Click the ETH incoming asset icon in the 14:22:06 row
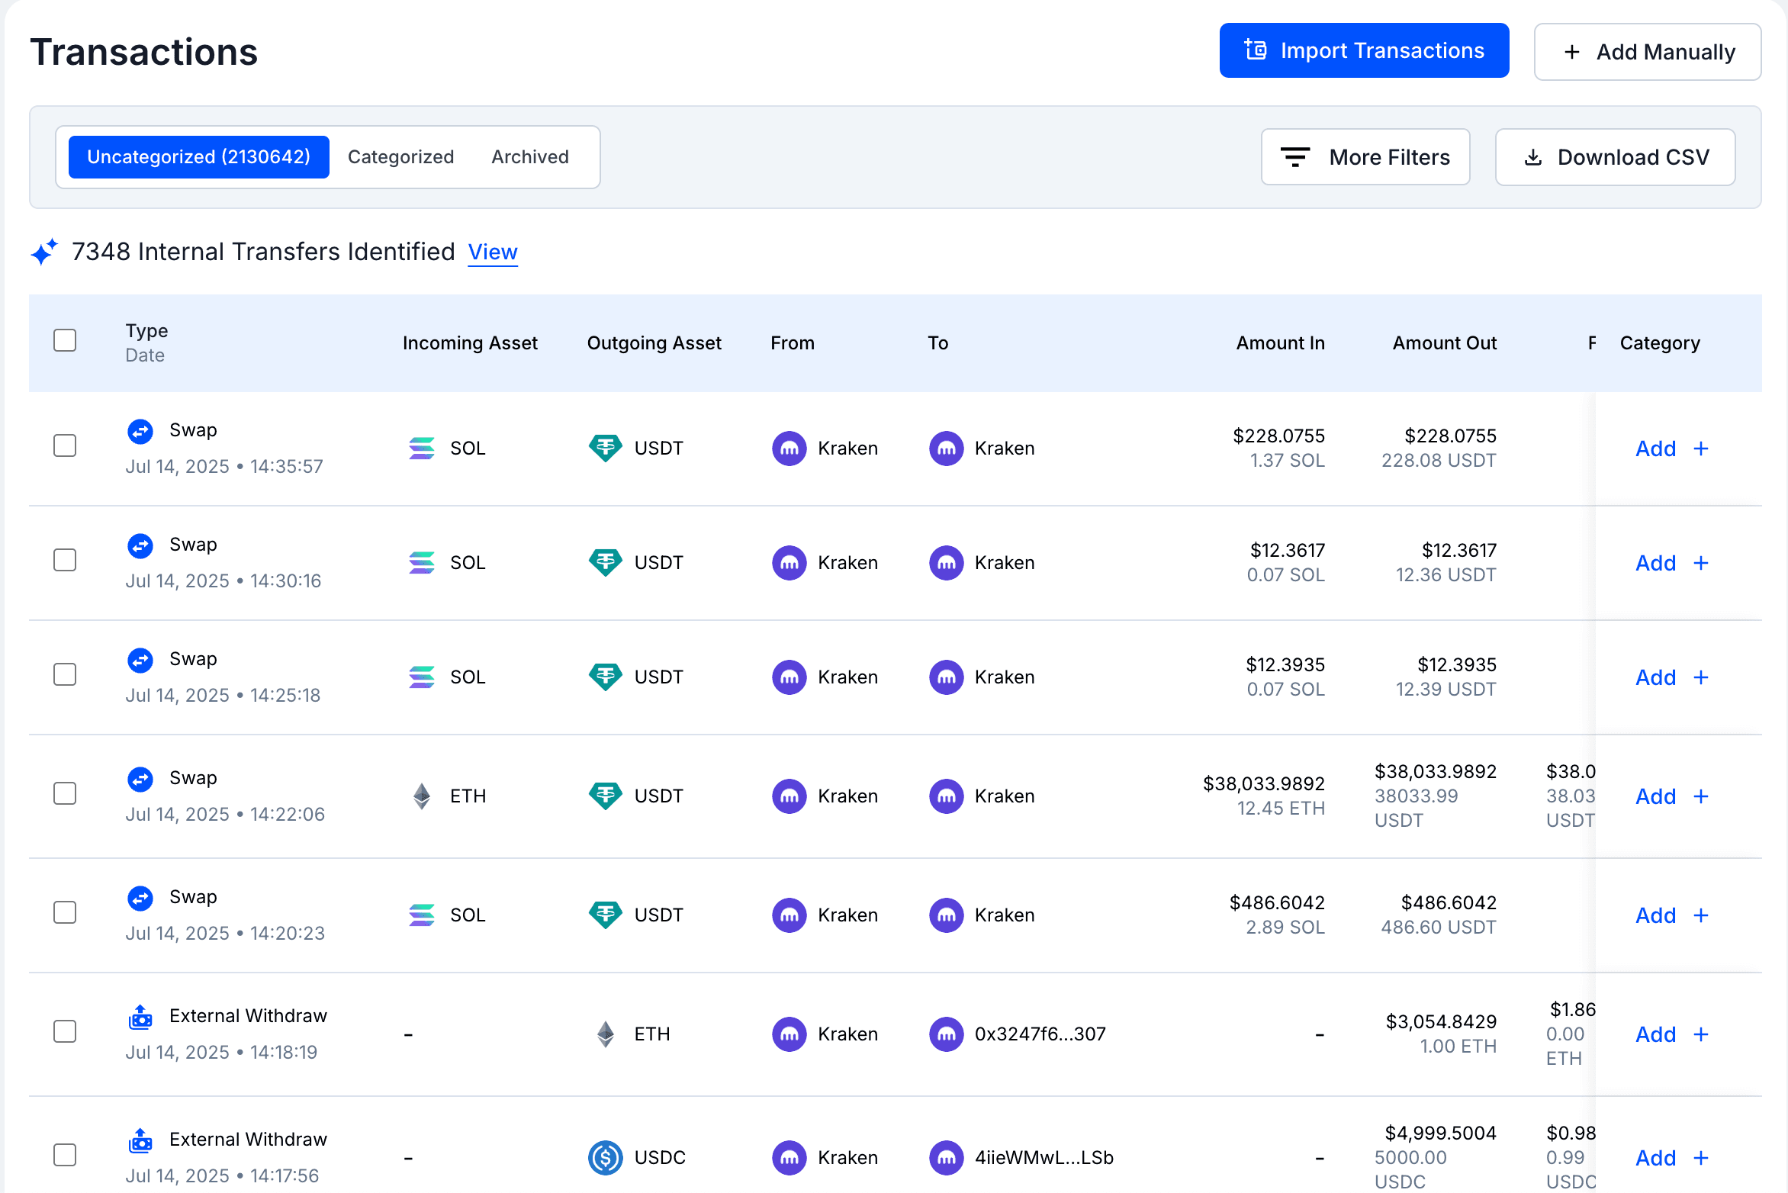The image size is (1788, 1193). pos(422,796)
